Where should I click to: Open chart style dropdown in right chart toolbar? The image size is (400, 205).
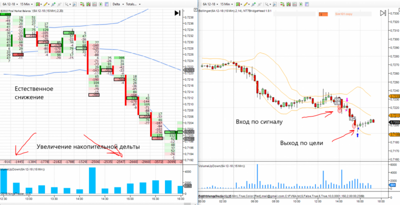239,4
